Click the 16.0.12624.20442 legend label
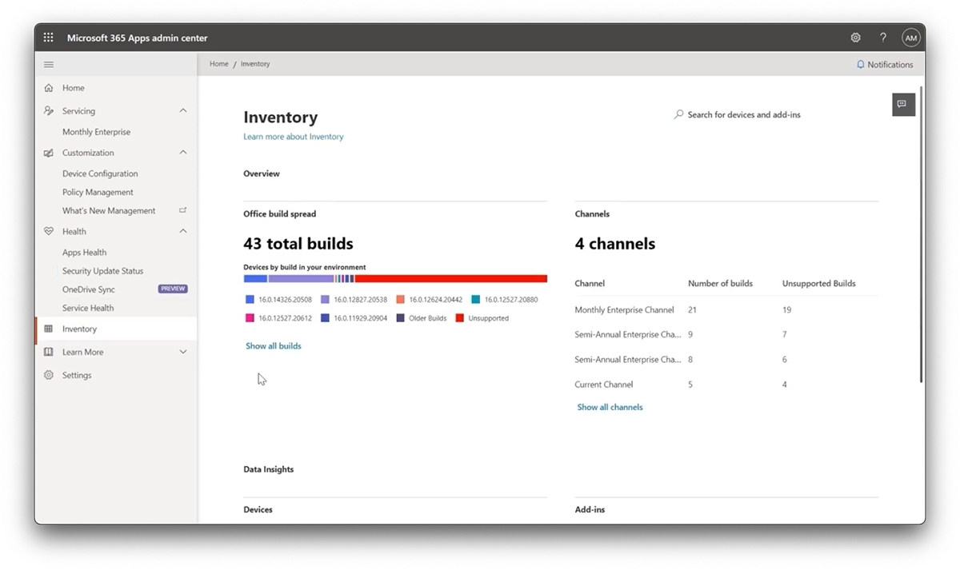This screenshot has width=960, height=570. coord(435,300)
